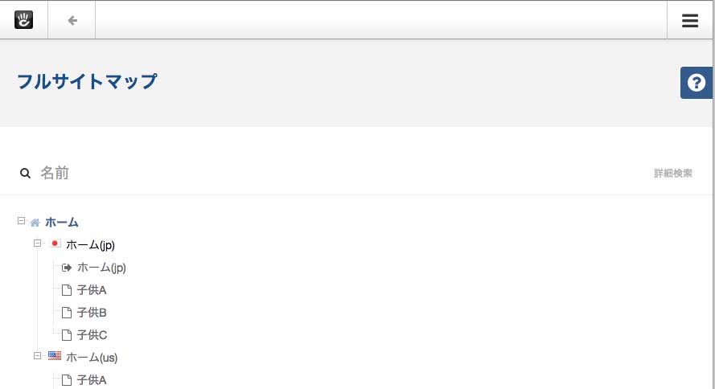Screen dimensions: 715x389
Task: Select 子供A under ホーム(jp)
Action: click(92, 289)
